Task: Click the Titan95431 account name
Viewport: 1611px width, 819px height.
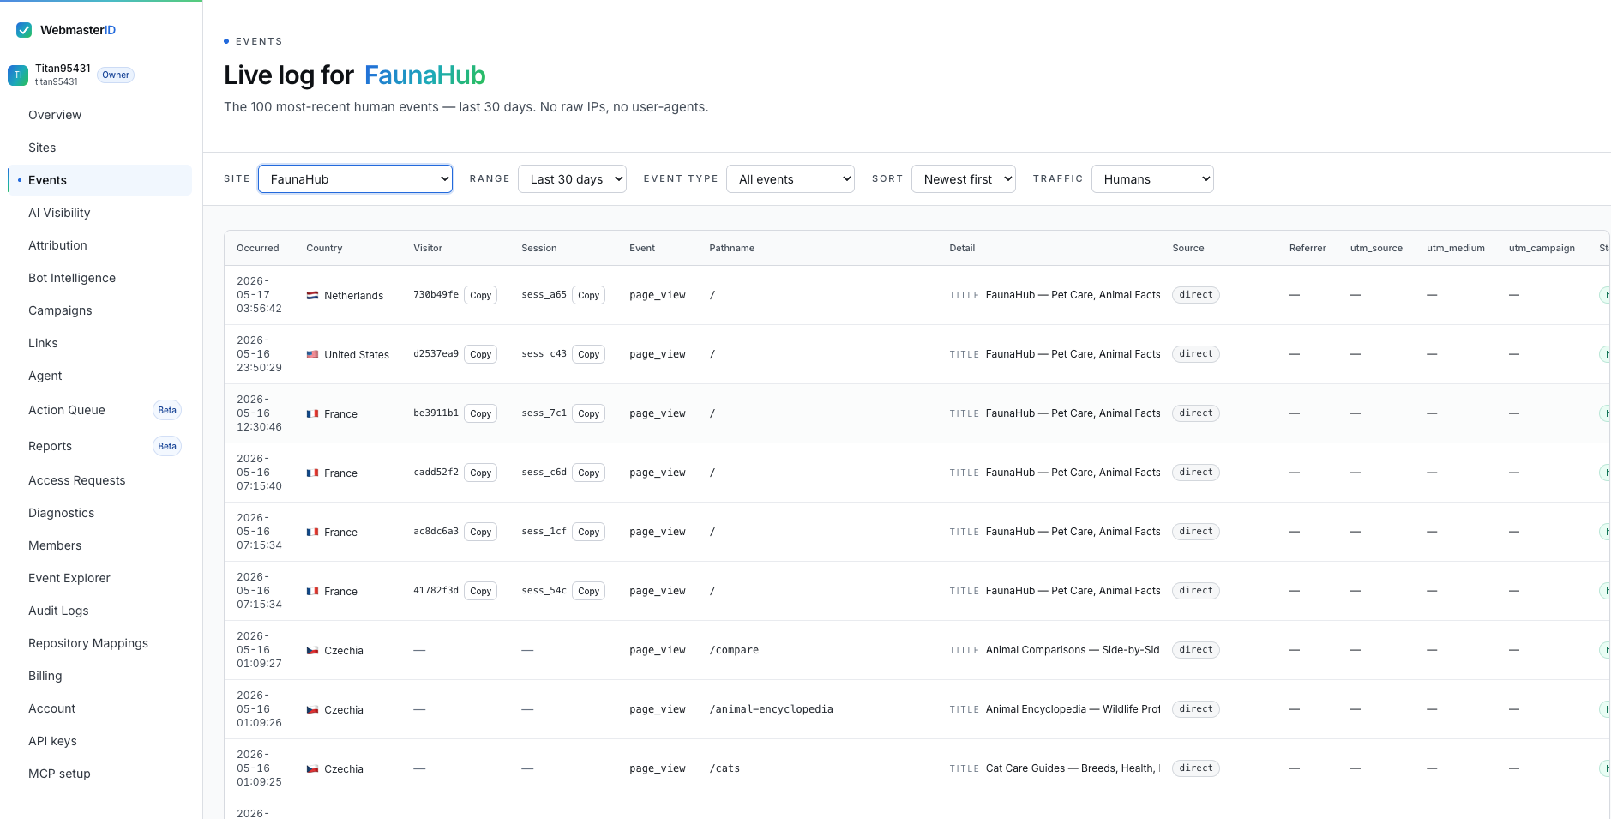Action: pyautogui.click(x=63, y=69)
